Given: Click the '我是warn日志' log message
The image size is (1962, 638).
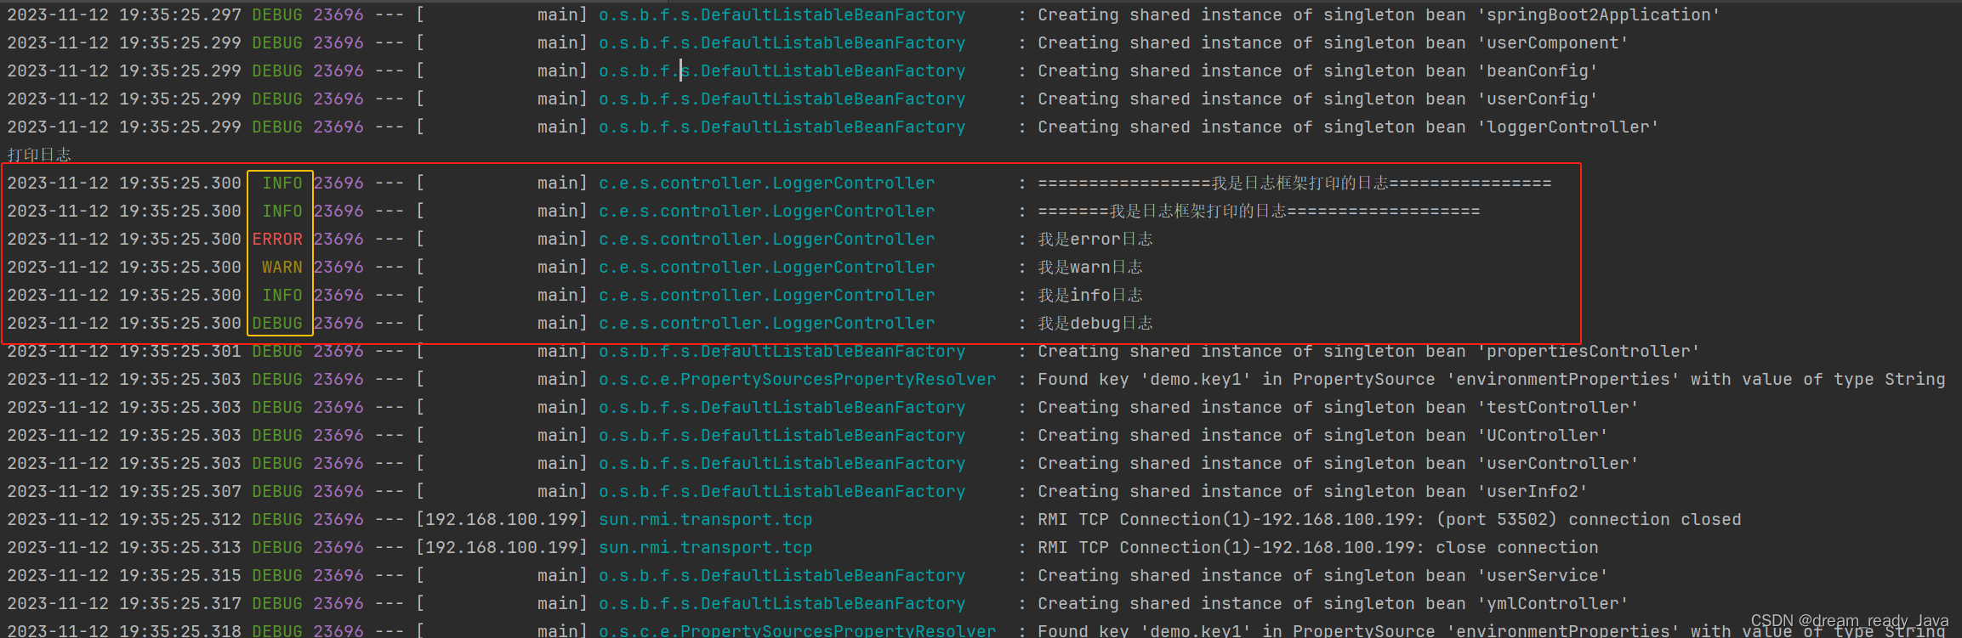Looking at the screenshot, I should [x=1090, y=267].
